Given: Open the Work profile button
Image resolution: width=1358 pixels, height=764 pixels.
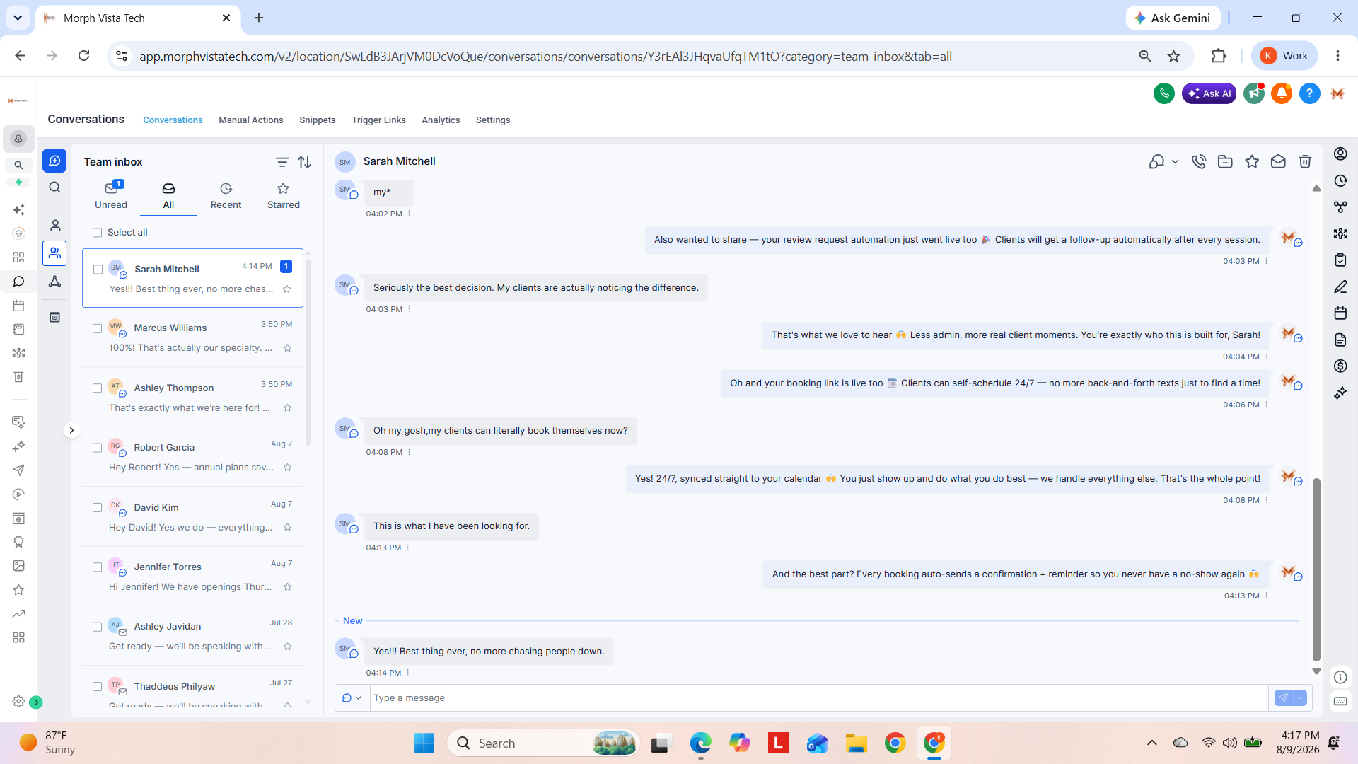Looking at the screenshot, I should 1284,56.
